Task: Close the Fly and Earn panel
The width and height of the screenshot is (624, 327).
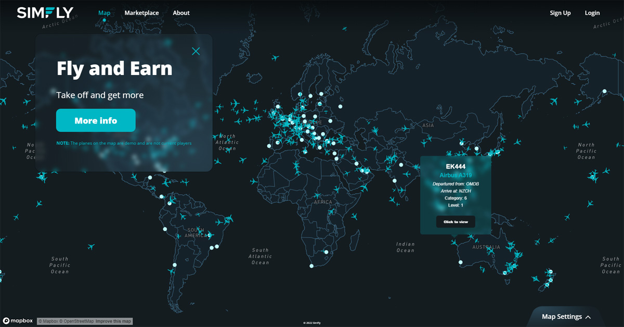Action: (x=196, y=51)
